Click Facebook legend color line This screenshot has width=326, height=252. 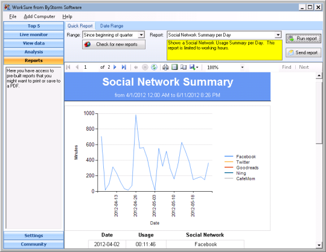[229, 157]
